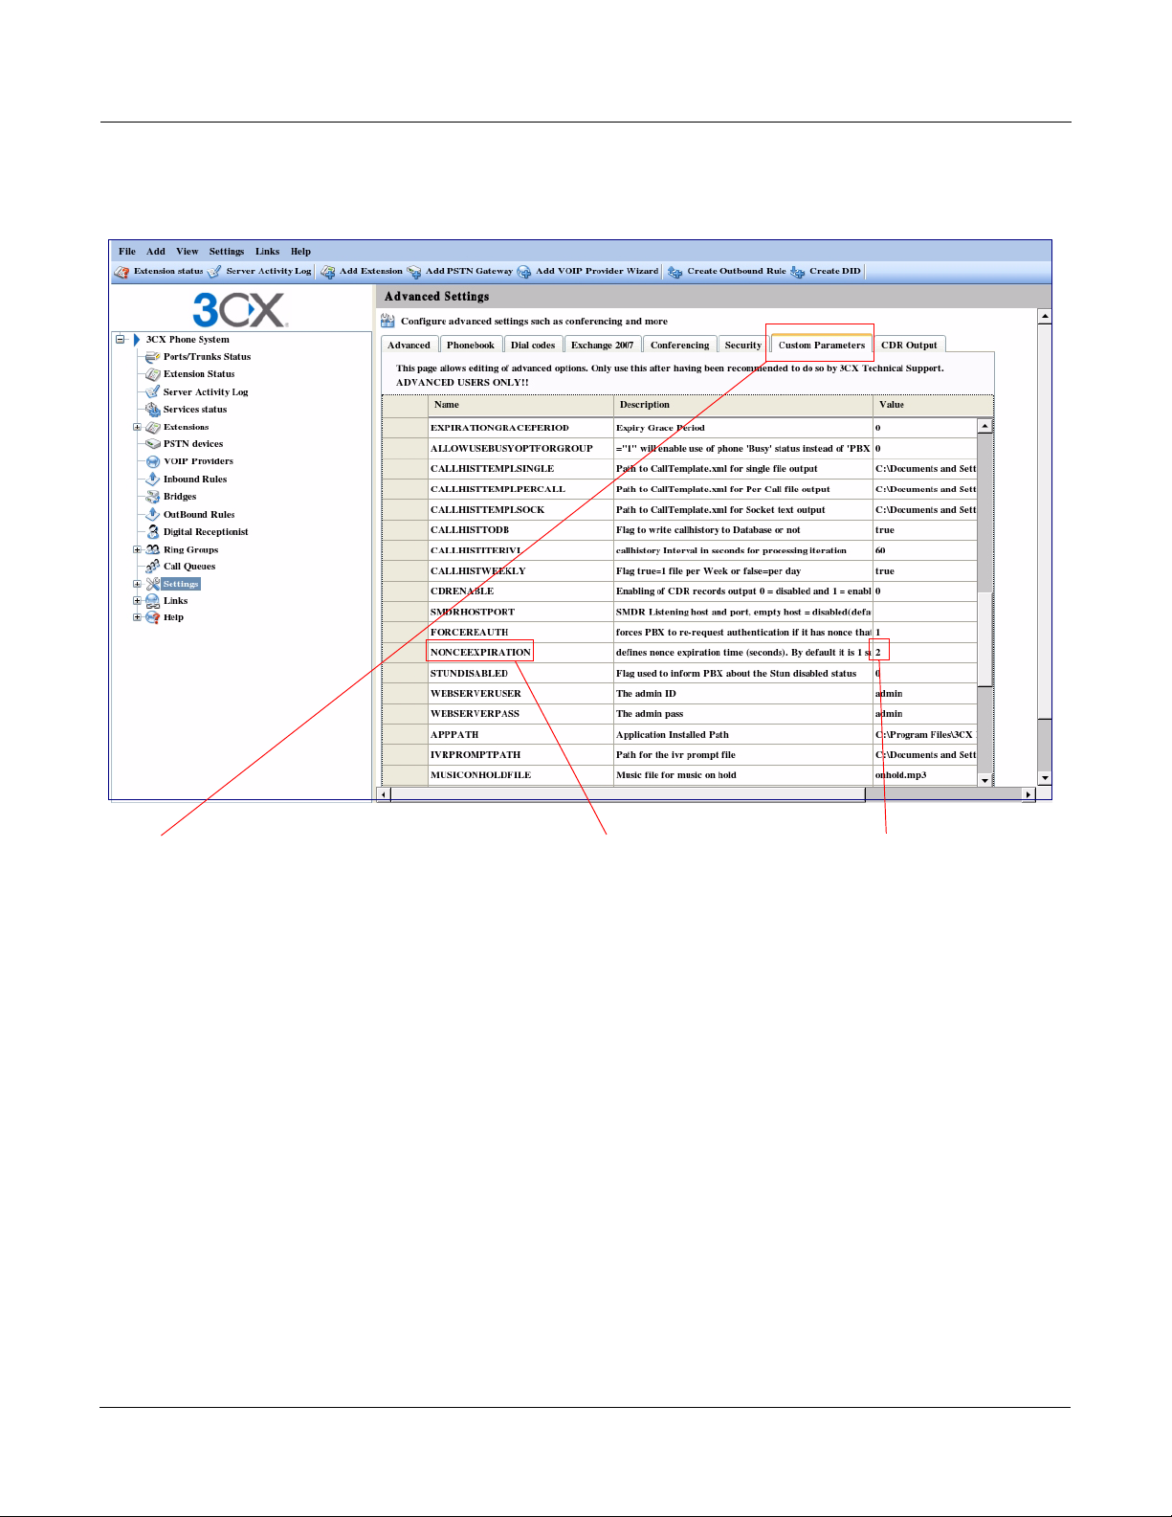Image resolution: width=1172 pixels, height=1517 pixels.
Task: Select the Ring Groups tree icon
Action: pyautogui.click(x=152, y=549)
